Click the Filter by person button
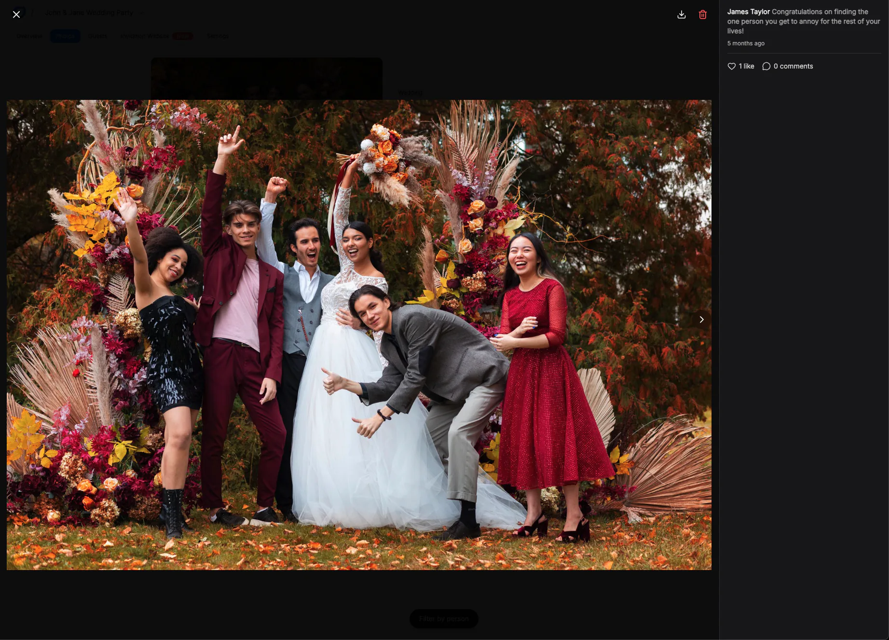Viewport: 889px width, 640px height. coord(444,619)
